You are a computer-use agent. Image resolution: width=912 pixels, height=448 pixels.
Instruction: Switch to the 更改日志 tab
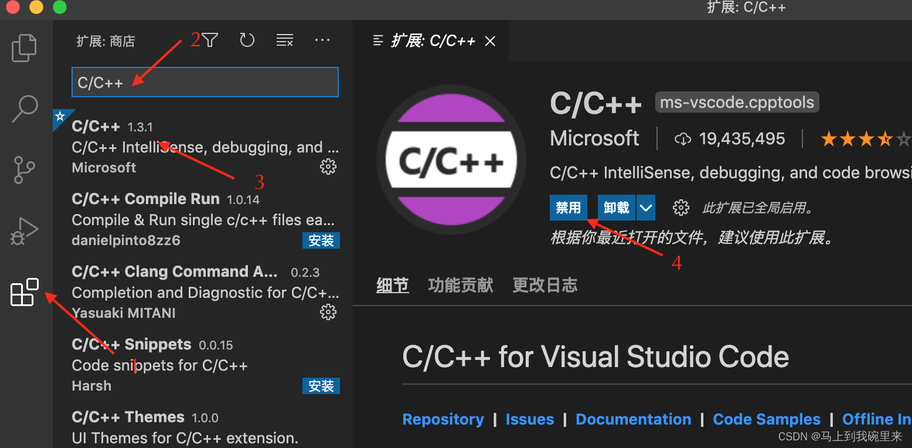point(545,286)
